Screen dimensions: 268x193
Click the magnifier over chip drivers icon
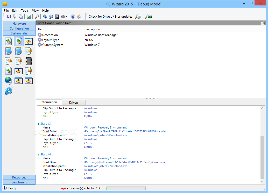point(138,17)
